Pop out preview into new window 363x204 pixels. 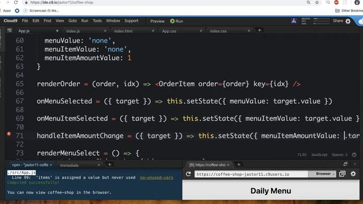pos(342,174)
